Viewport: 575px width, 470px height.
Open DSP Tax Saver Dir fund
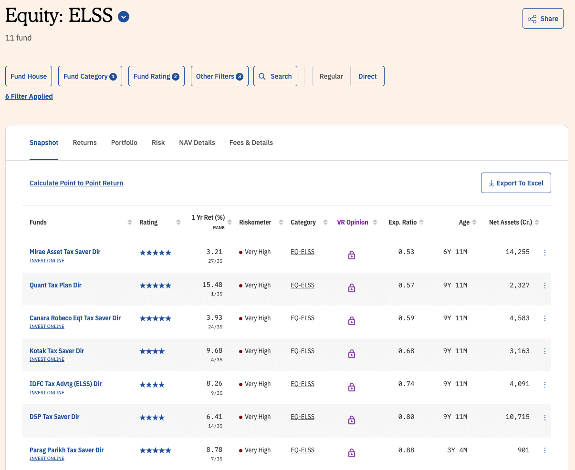click(x=54, y=417)
